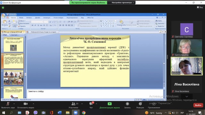Open the Вставка ribbon tab
The image size is (205, 115).
coord(29,18)
